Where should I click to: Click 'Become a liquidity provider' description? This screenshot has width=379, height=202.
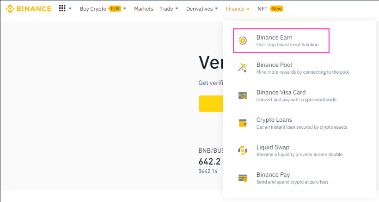pyautogui.click(x=300, y=154)
